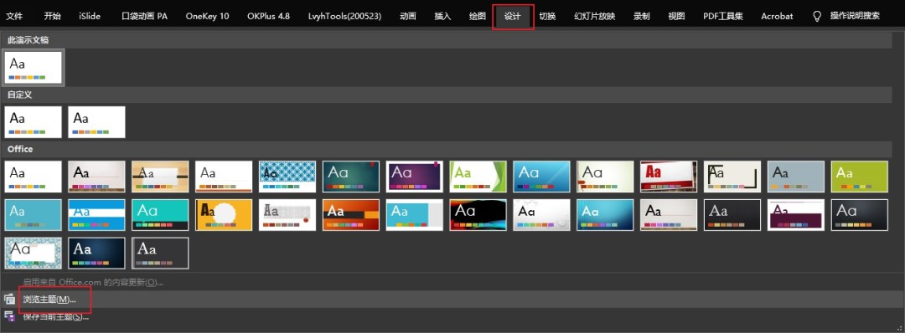Click the save icon beside 保存当前主题
The height and width of the screenshot is (333, 905).
(9, 316)
